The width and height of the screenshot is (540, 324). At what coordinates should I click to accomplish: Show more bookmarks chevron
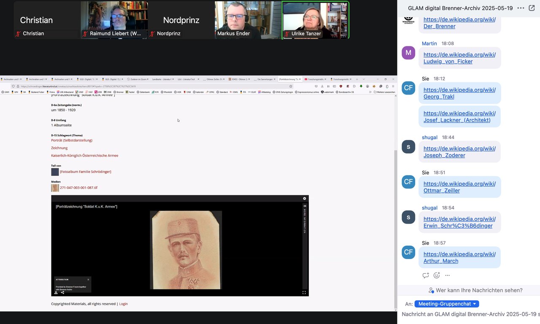(x=370, y=92)
